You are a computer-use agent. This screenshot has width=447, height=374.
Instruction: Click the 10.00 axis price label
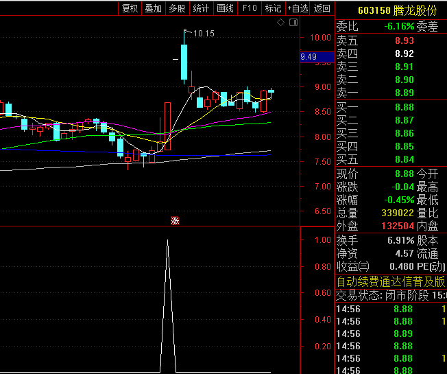[x=320, y=38]
